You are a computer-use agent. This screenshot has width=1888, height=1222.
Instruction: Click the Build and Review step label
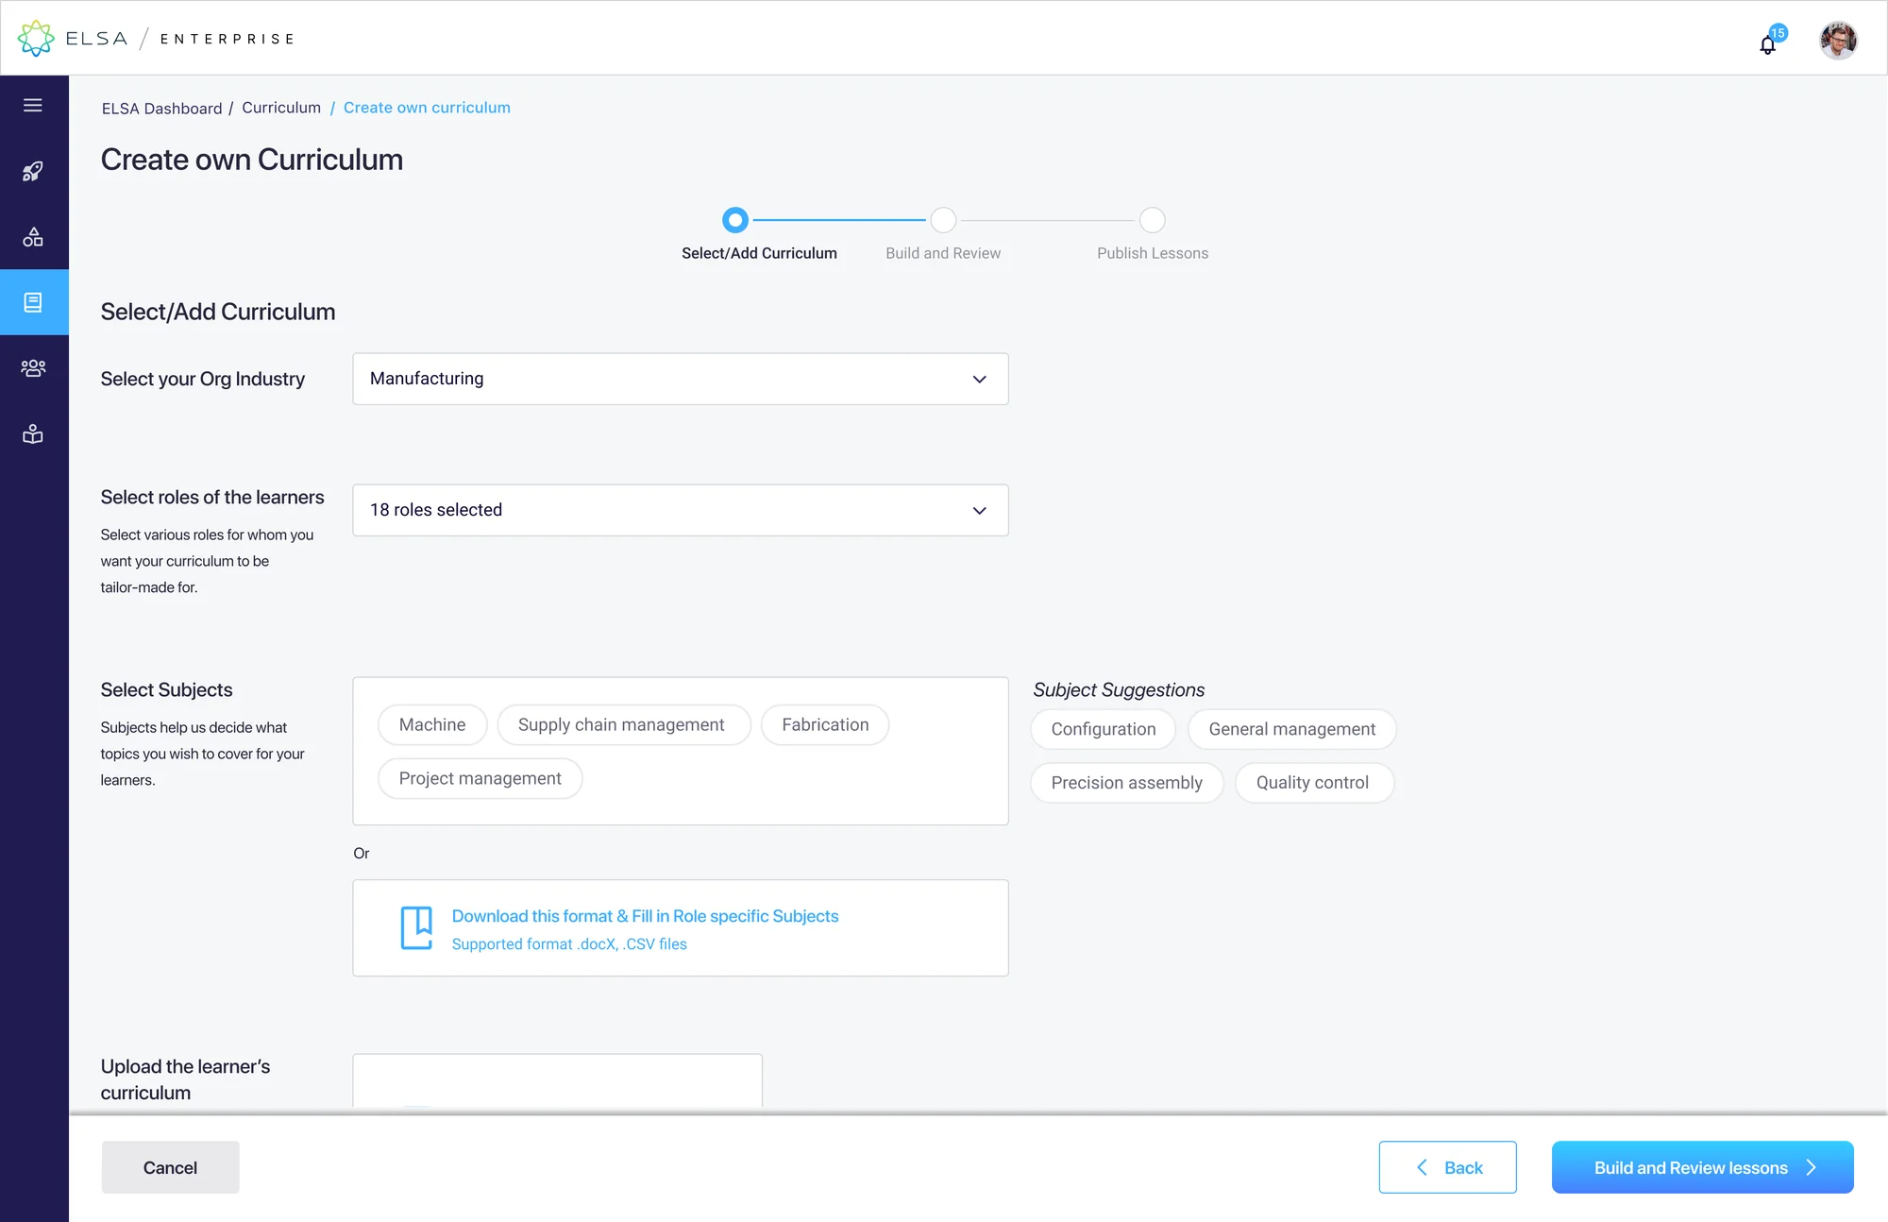click(x=943, y=253)
